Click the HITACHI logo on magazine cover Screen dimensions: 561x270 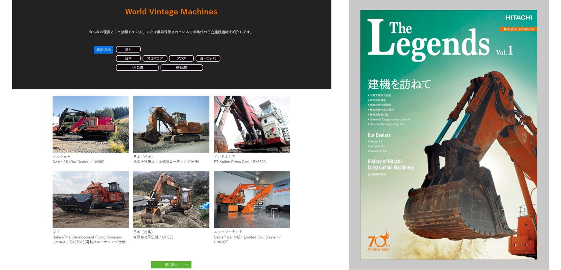[518, 18]
